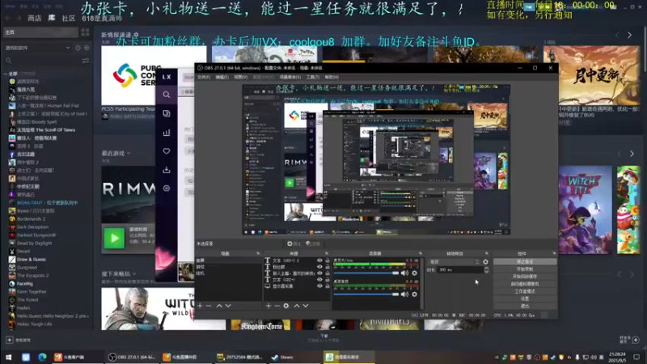Click Steam recent-activity clock icon
This screenshot has width=647, height=364.
pyautogui.click(x=78, y=48)
